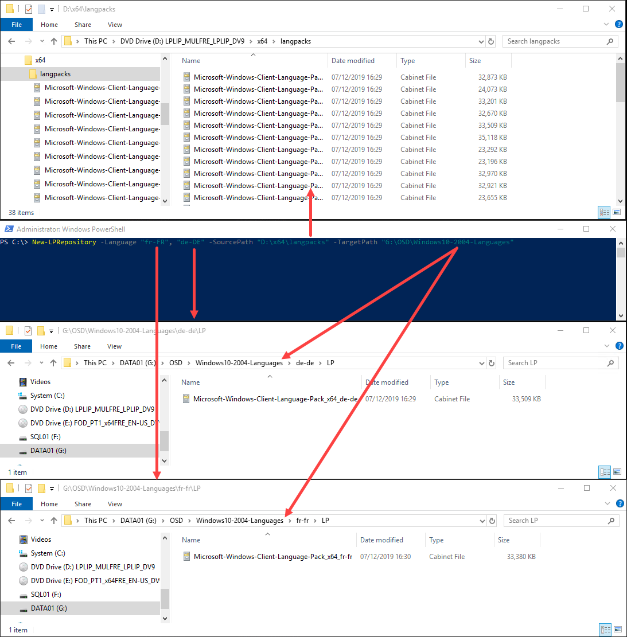Image resolution: width=627 pixels, height=637 pixels.
Task: Switch de-de window to large icons view
Action: click(x=617, y=472)
